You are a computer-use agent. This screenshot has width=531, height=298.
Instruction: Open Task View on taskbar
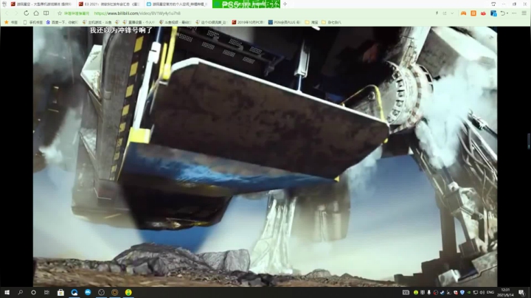point(46,292)
